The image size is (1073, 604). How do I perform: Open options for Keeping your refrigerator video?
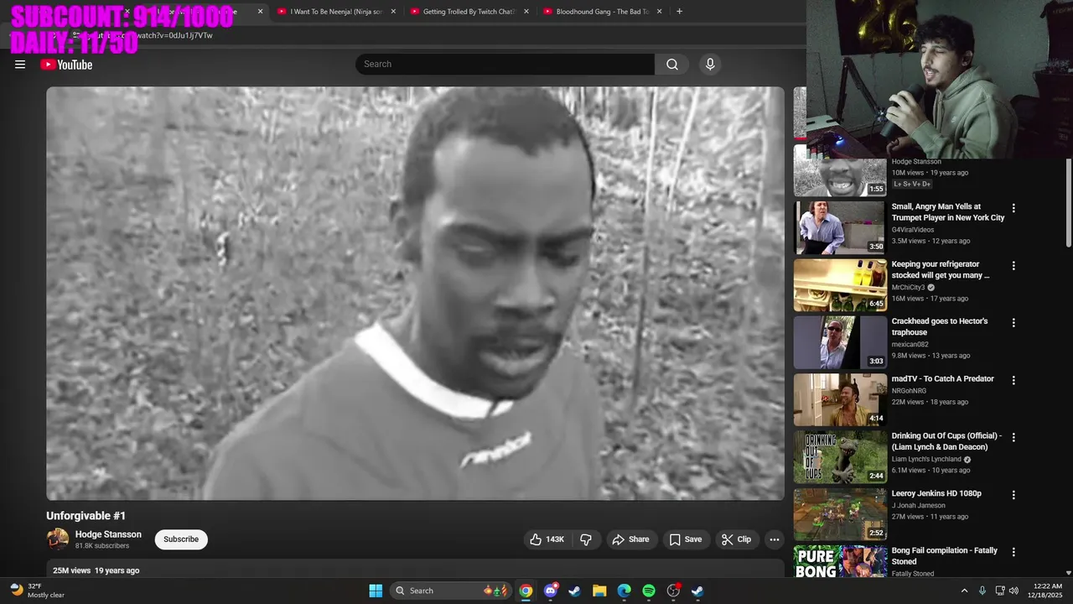coord(1013,266)
